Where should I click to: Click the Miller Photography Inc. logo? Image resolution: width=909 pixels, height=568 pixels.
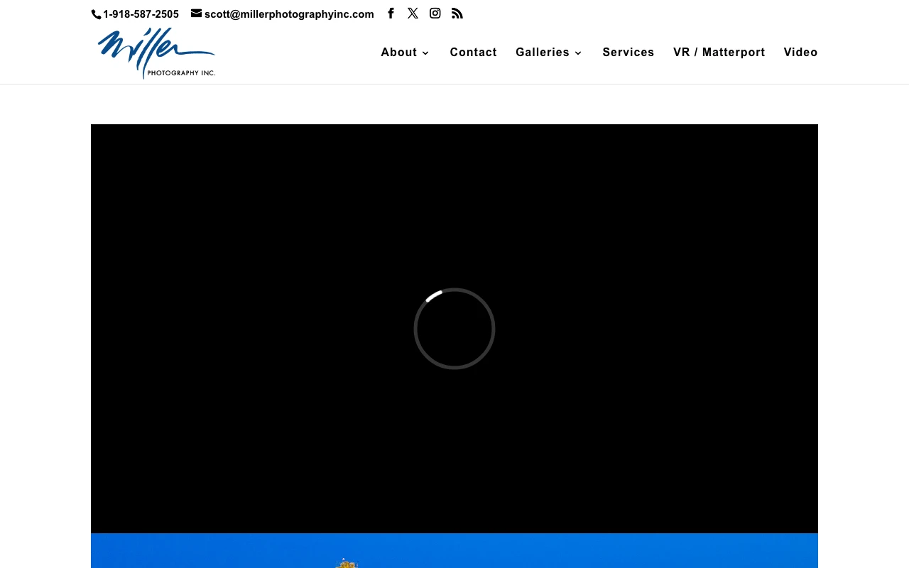coord(156,53)
